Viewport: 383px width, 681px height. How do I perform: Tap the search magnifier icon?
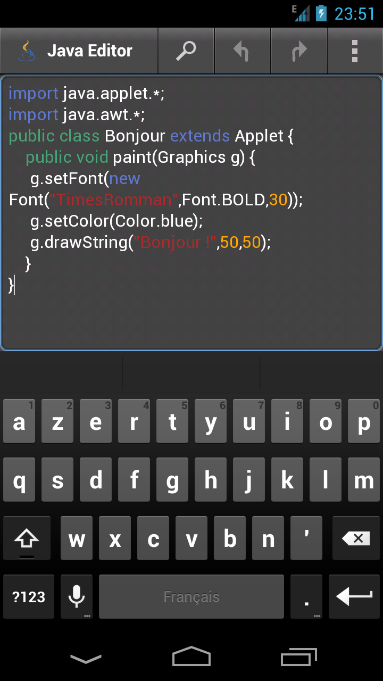(x=186, y=51)
